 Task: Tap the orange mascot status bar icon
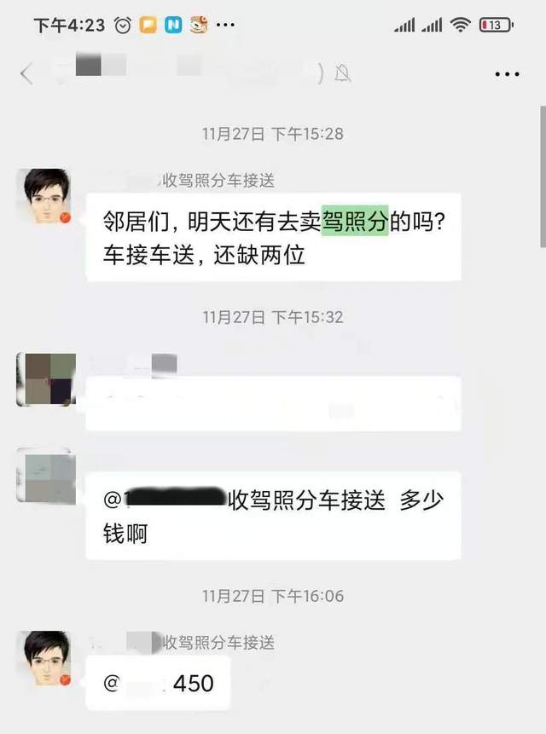(x=199, y=25)
